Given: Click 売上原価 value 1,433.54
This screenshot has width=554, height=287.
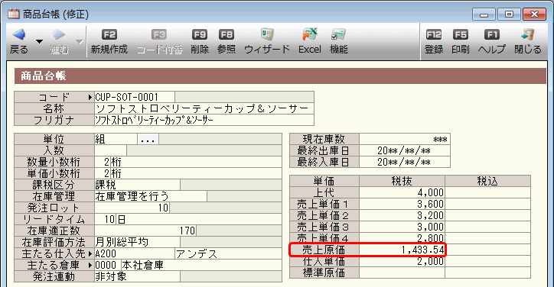Looking at the screenshot, I should (402, 250).
